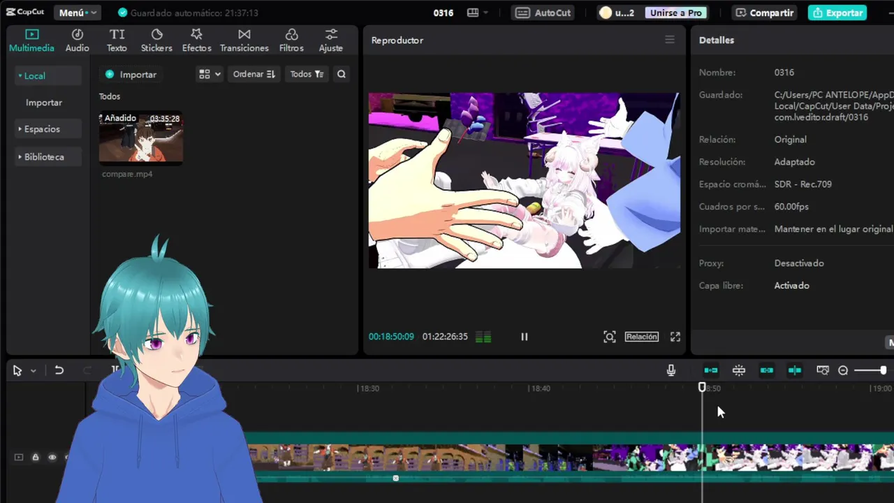Viewport: 894px width, 503px height.
Task: Click the timeline playhead marker
Action: [x=702, y=387]
